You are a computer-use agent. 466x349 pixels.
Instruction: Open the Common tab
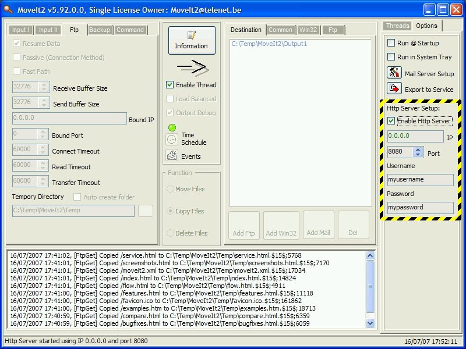[x=281, y=30]
